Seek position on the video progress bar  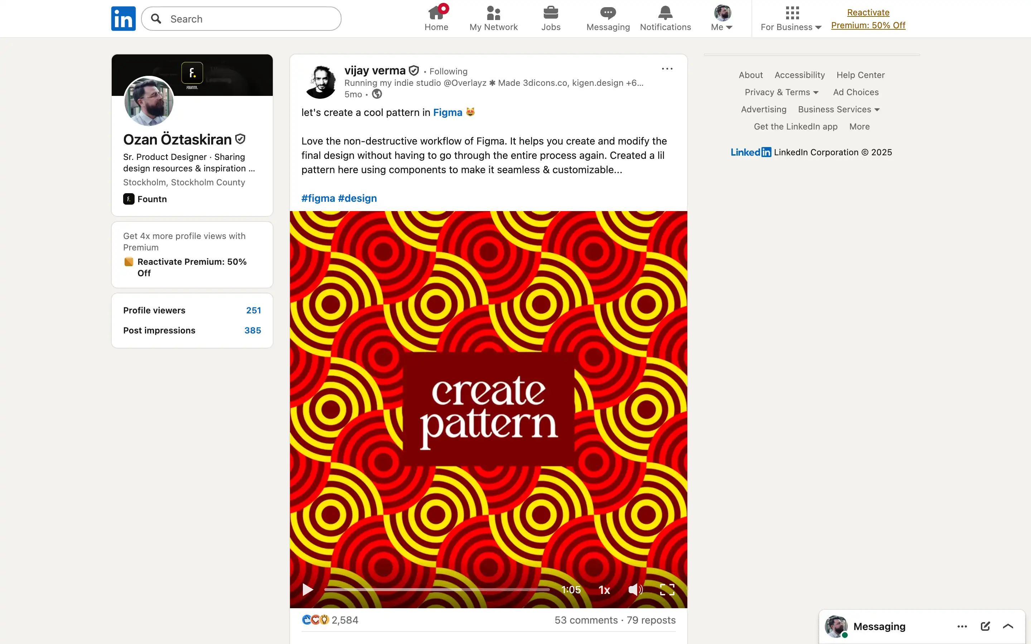[435, 589]
